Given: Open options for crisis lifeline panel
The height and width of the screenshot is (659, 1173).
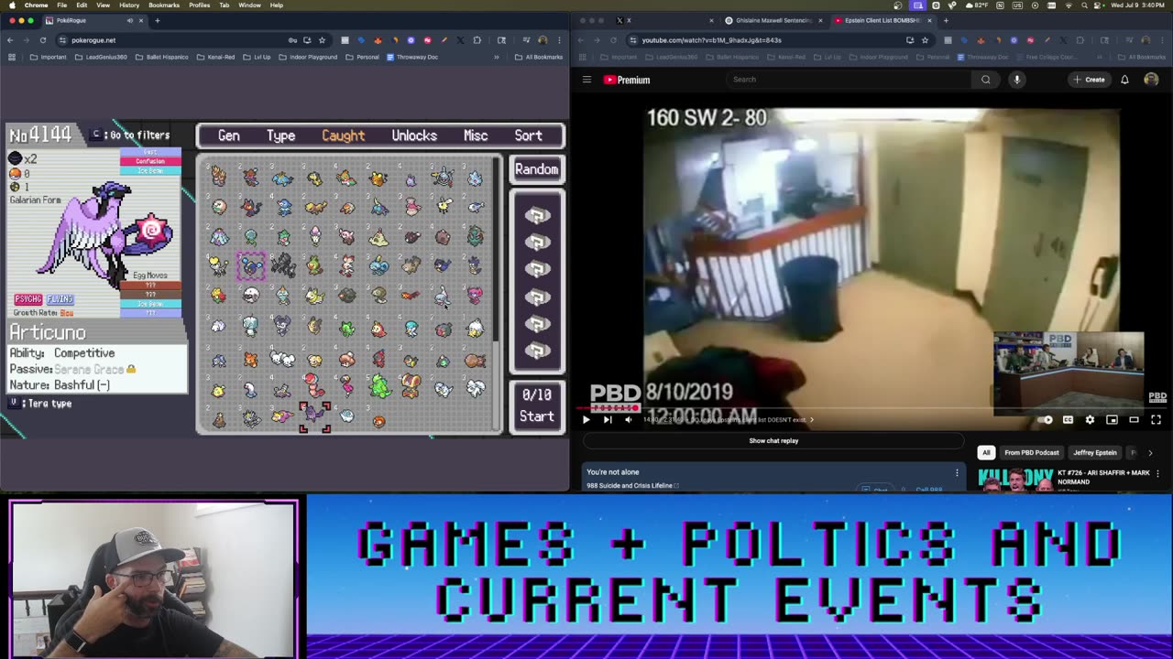Looking at the screenshot, I should click(957, 472).
